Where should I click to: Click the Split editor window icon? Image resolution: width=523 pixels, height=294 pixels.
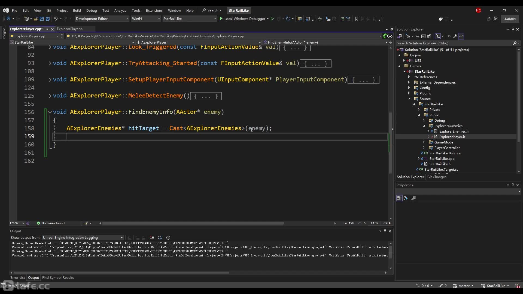[x=391, y=42]
